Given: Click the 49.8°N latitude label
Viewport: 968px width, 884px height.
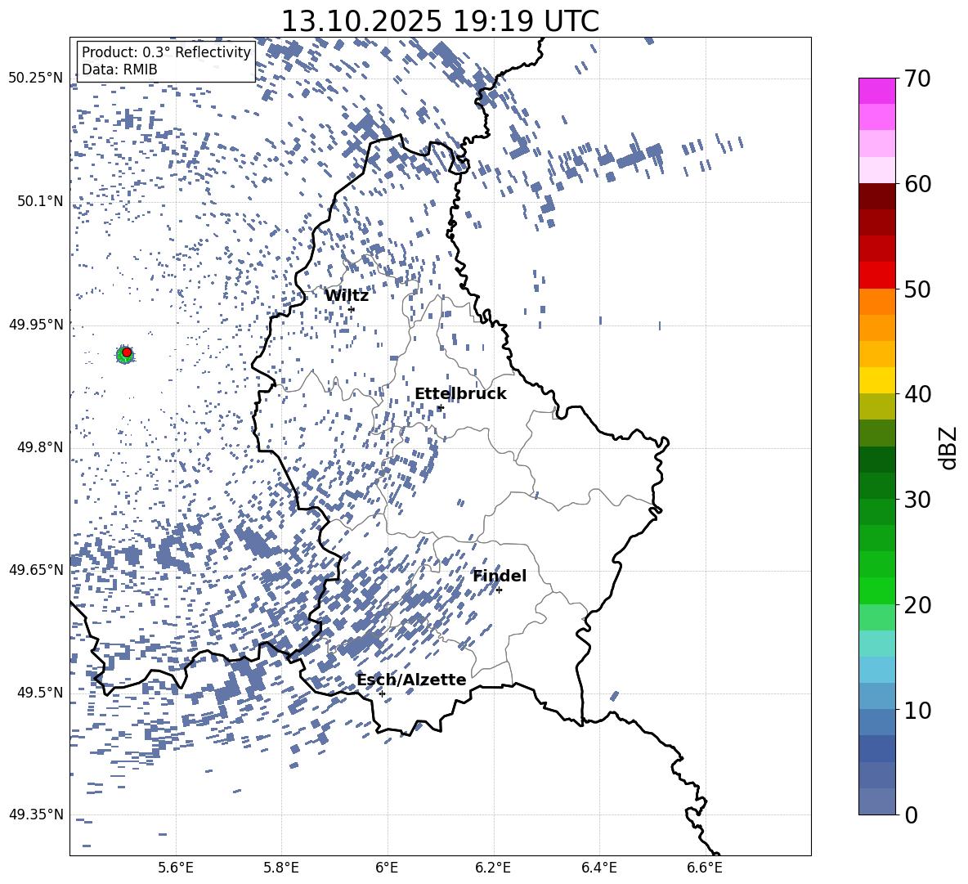Looking at the screenshot, I should click(40, 447).
